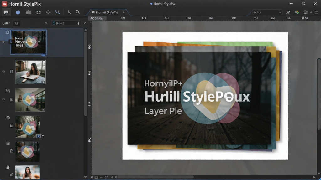
Task: Click the mirror flip icon in right toolbar
Action: click(x=288, y=12)
